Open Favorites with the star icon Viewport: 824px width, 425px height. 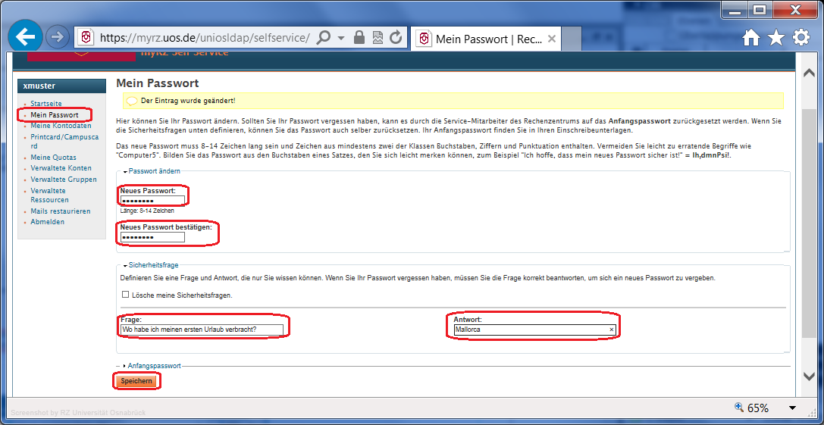click(775, 38)
